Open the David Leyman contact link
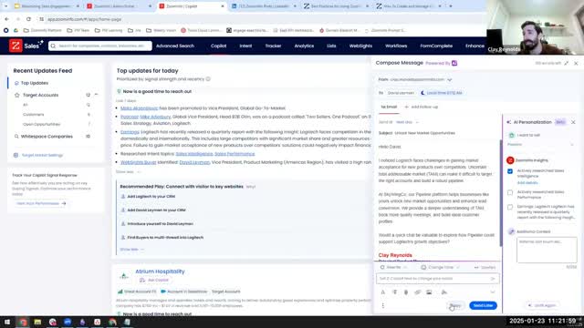Viewport: 584px width, 328px height. [x=194, y=162]
